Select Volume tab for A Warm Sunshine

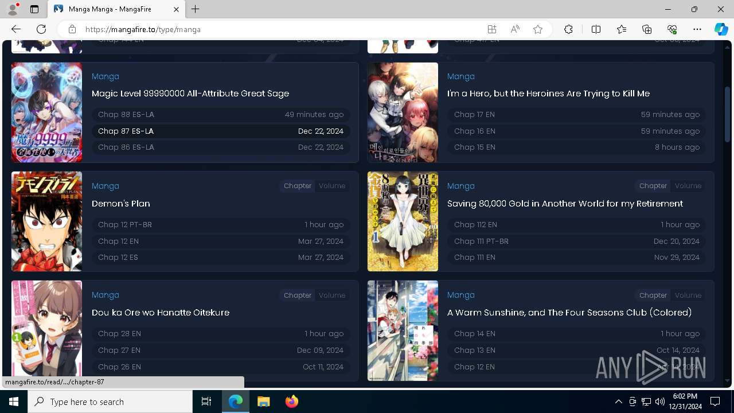click(688, 295)
